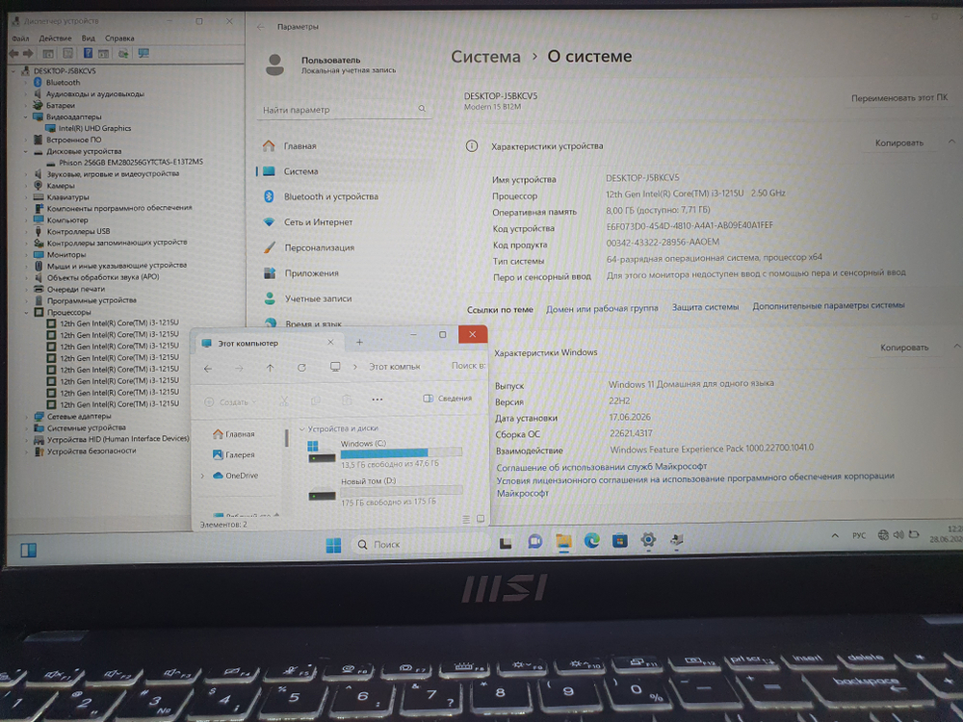Collapse the Процессоры node in Device Manager
The image size is (963, 722).
coord(26,312)
